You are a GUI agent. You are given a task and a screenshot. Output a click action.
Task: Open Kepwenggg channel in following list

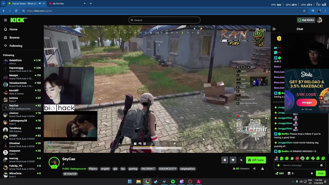tap(22, 69)
